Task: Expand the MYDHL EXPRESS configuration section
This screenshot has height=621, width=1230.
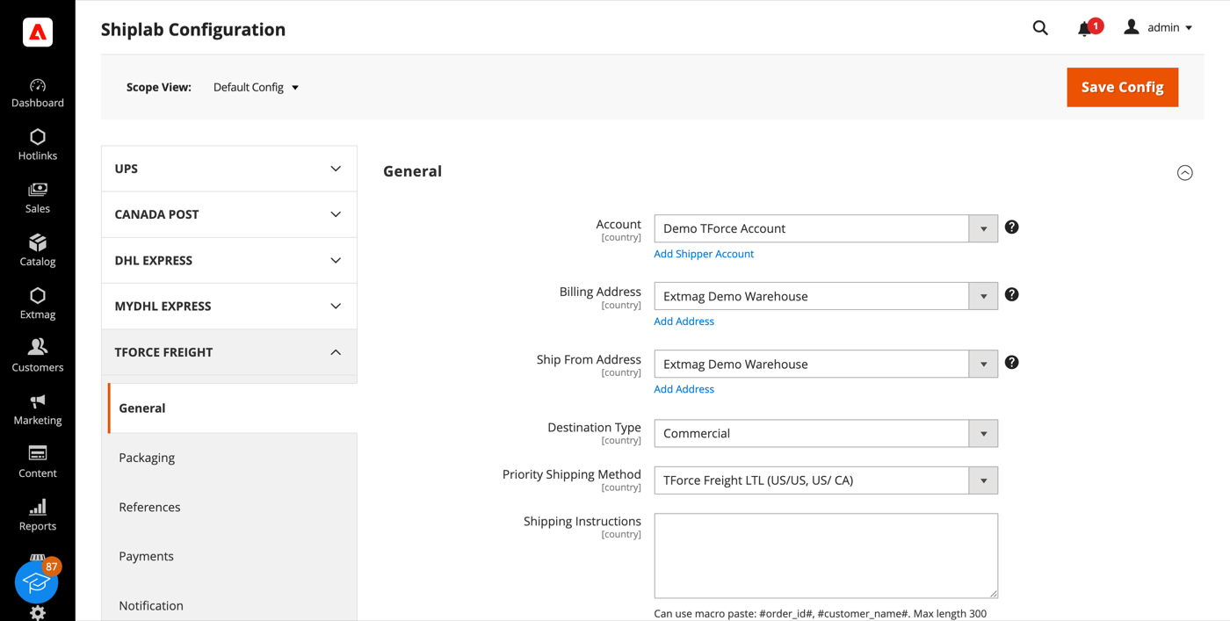Action: [229, 306]
